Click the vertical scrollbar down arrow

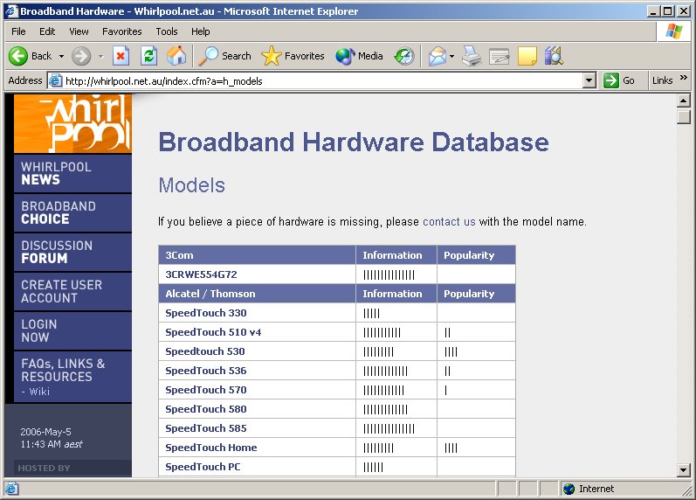[684, 470]
